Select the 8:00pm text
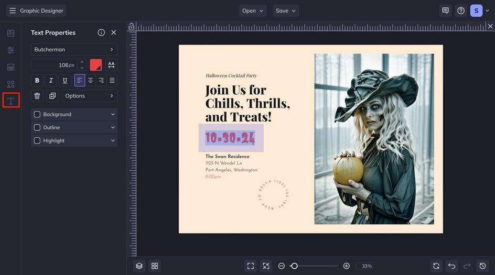Viewport: 495px width, 275px height. pyautogui.click(x=213, y=177)
